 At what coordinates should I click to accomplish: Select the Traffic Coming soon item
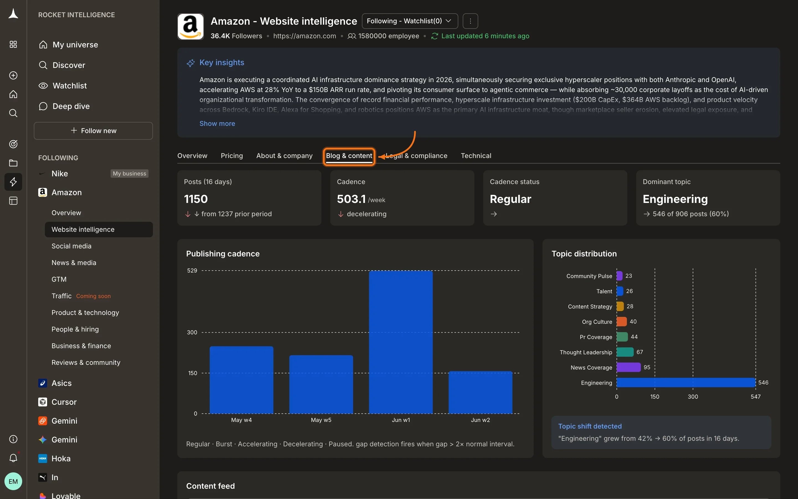81,296
